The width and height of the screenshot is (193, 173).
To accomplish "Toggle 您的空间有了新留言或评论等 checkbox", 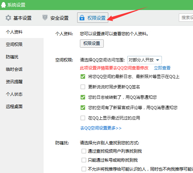I will coord(83,108).
